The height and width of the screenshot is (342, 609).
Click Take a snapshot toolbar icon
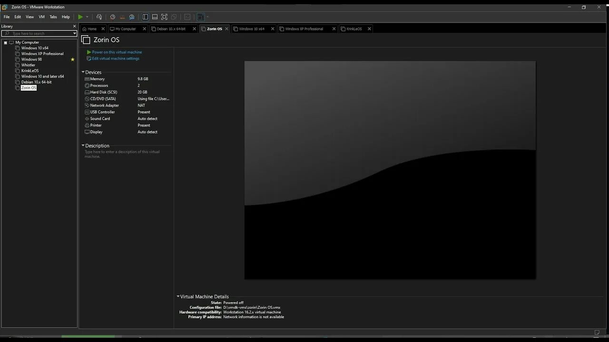click(113, 17)
